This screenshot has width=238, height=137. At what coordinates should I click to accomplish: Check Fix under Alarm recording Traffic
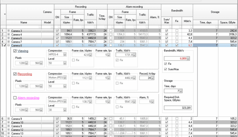pos(117,107)
